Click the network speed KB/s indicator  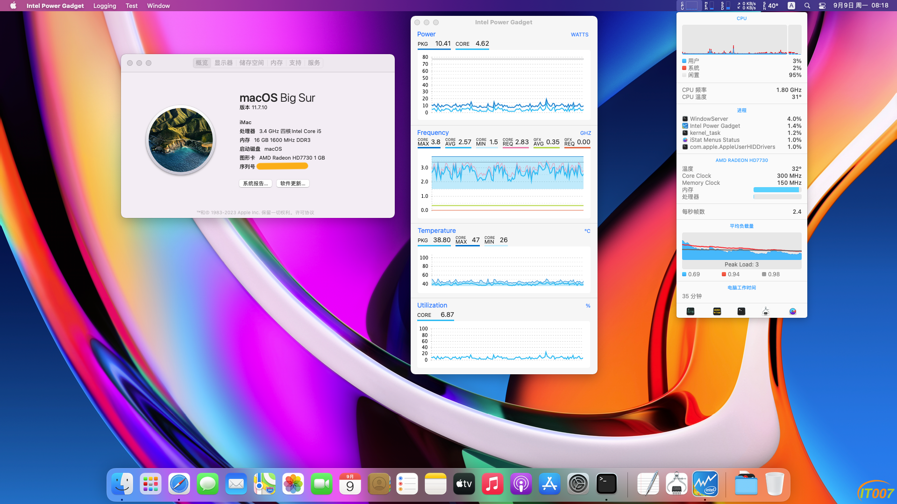(747, 6)
